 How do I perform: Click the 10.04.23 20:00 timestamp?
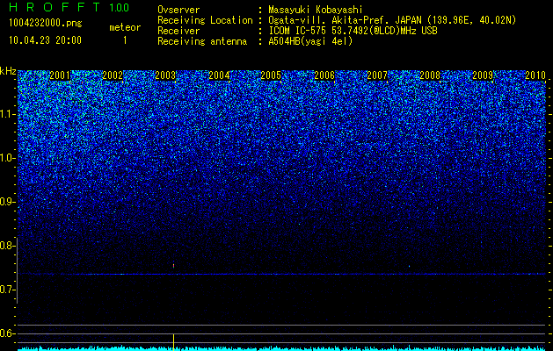[45, 40]
